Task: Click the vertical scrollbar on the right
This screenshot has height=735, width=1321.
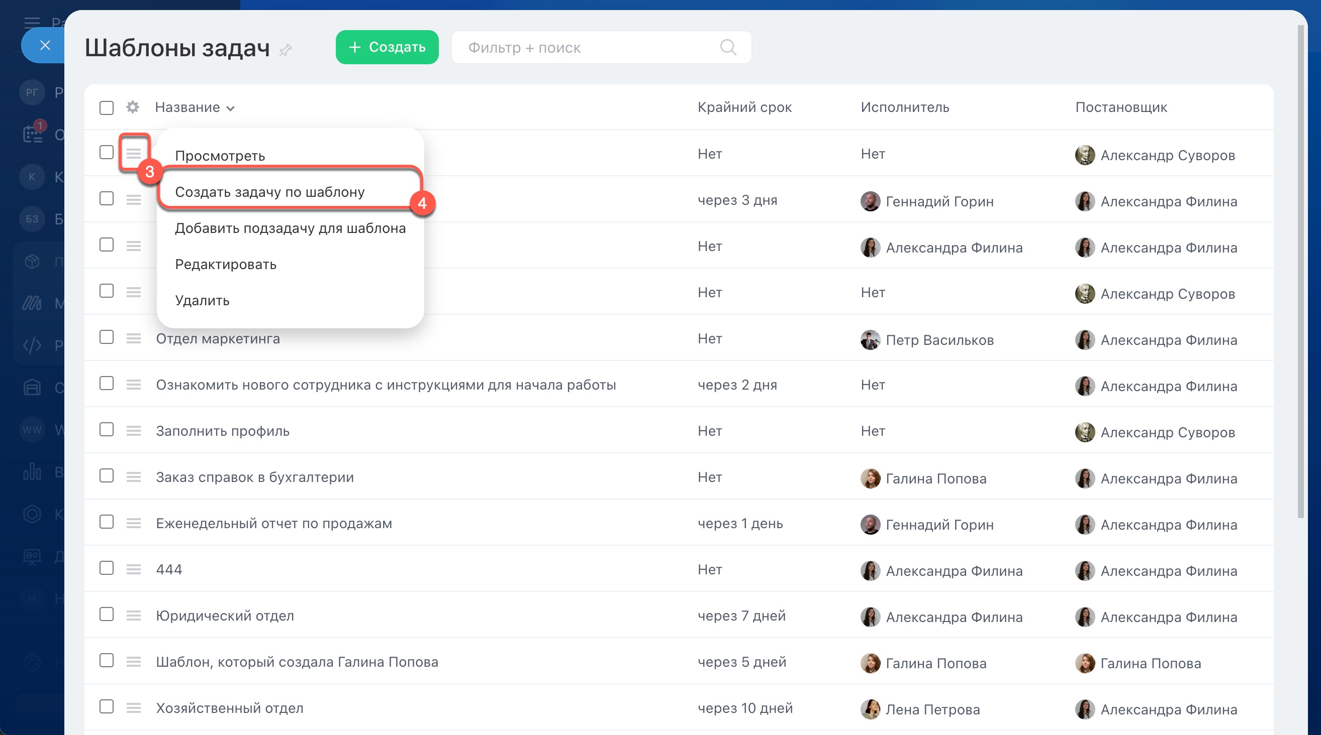Action: (1300, 272)
